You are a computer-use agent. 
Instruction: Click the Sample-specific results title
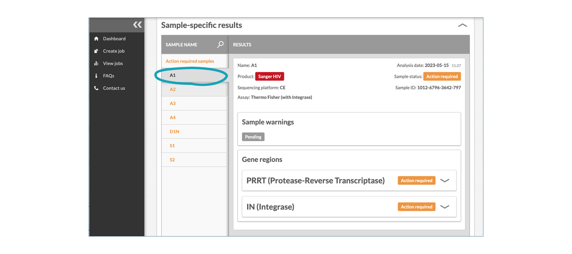201,25
